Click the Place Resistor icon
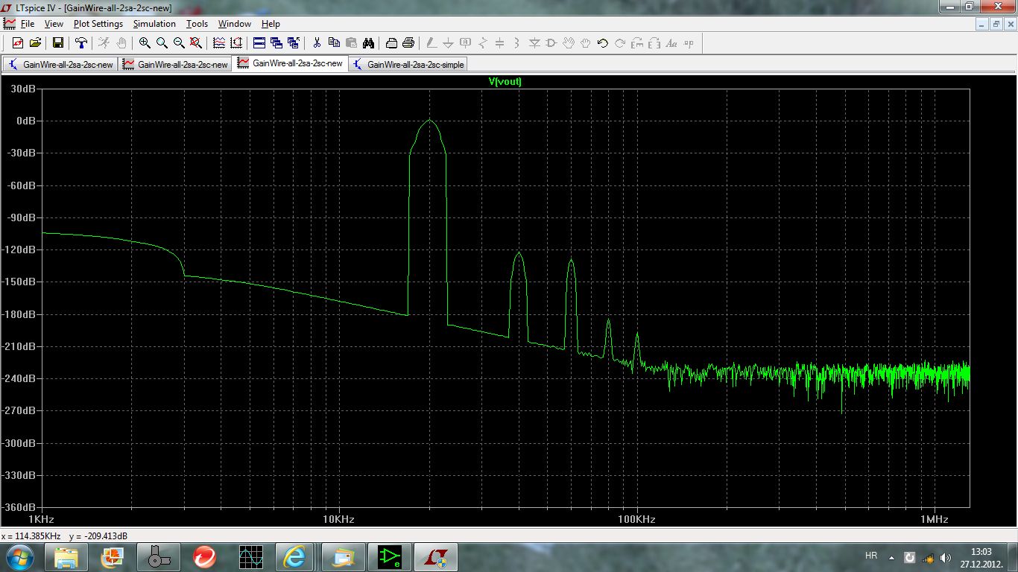The image size is (1018, 572). click(483, 43)
